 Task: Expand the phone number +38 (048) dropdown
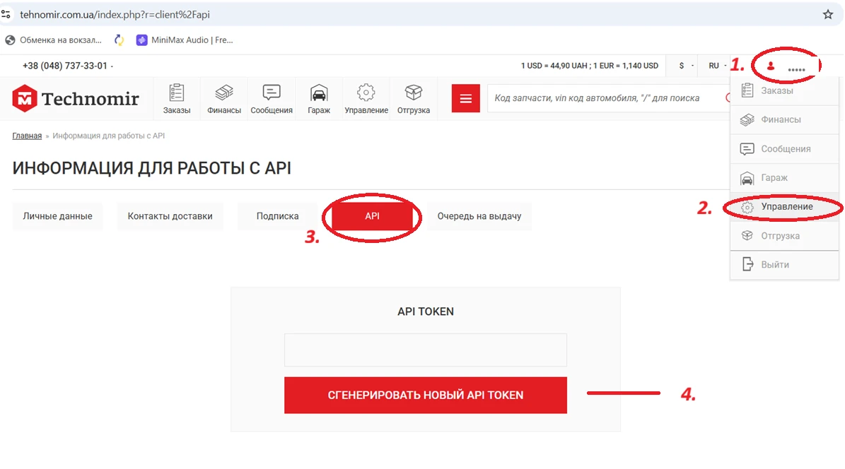[x=68, y=66]
